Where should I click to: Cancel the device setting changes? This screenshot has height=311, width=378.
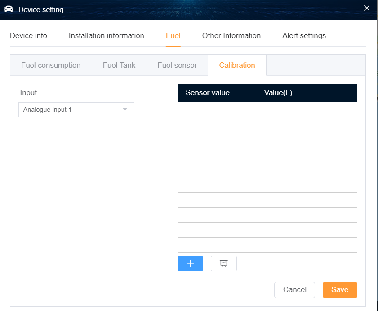(294, 289)
